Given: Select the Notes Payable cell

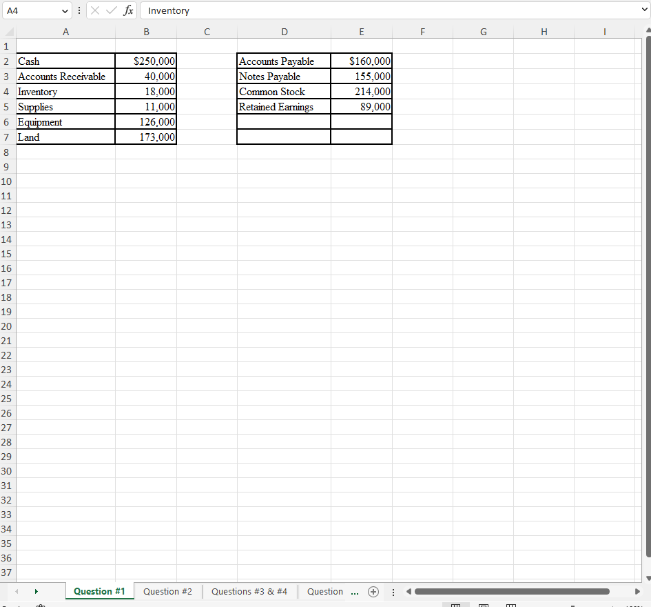Looking at the screenshot, I should [284, 77].
